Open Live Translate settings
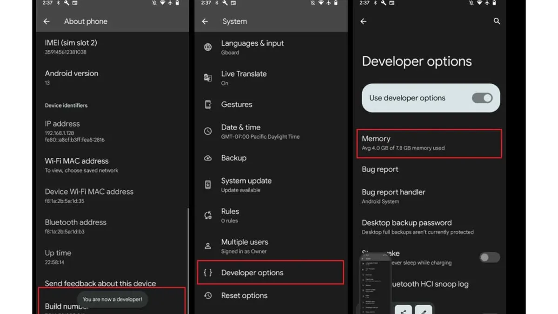Viewport: 558px width, 314px height. pyautogui.click(x=271, y=78)
